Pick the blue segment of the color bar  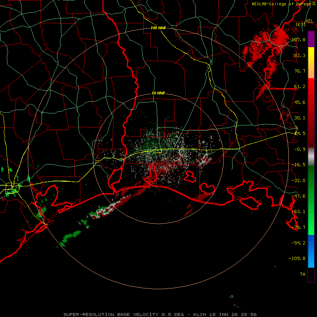click(x=311, y=251)
